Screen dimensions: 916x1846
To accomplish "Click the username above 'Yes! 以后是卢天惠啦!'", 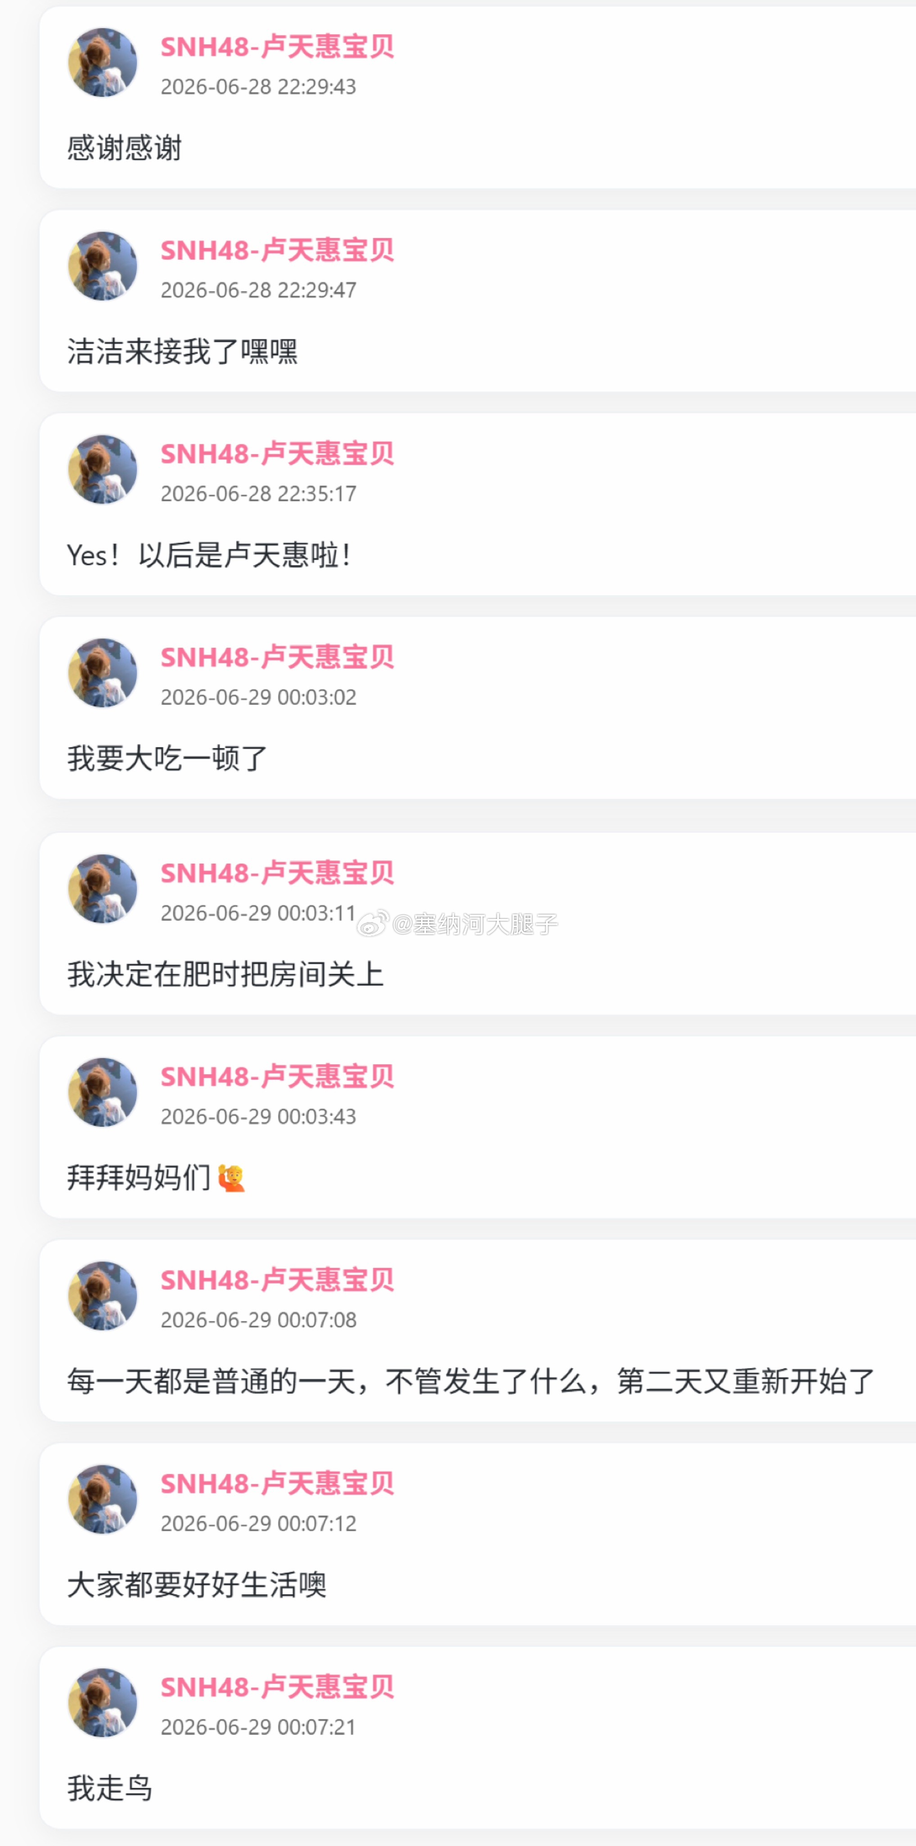I will [x=277, y=454].
